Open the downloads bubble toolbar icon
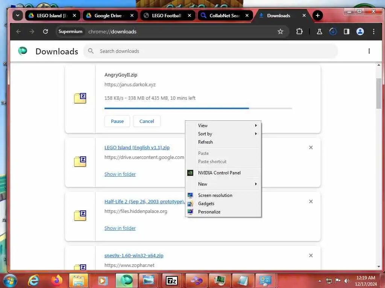 click(x=333, y=31)
